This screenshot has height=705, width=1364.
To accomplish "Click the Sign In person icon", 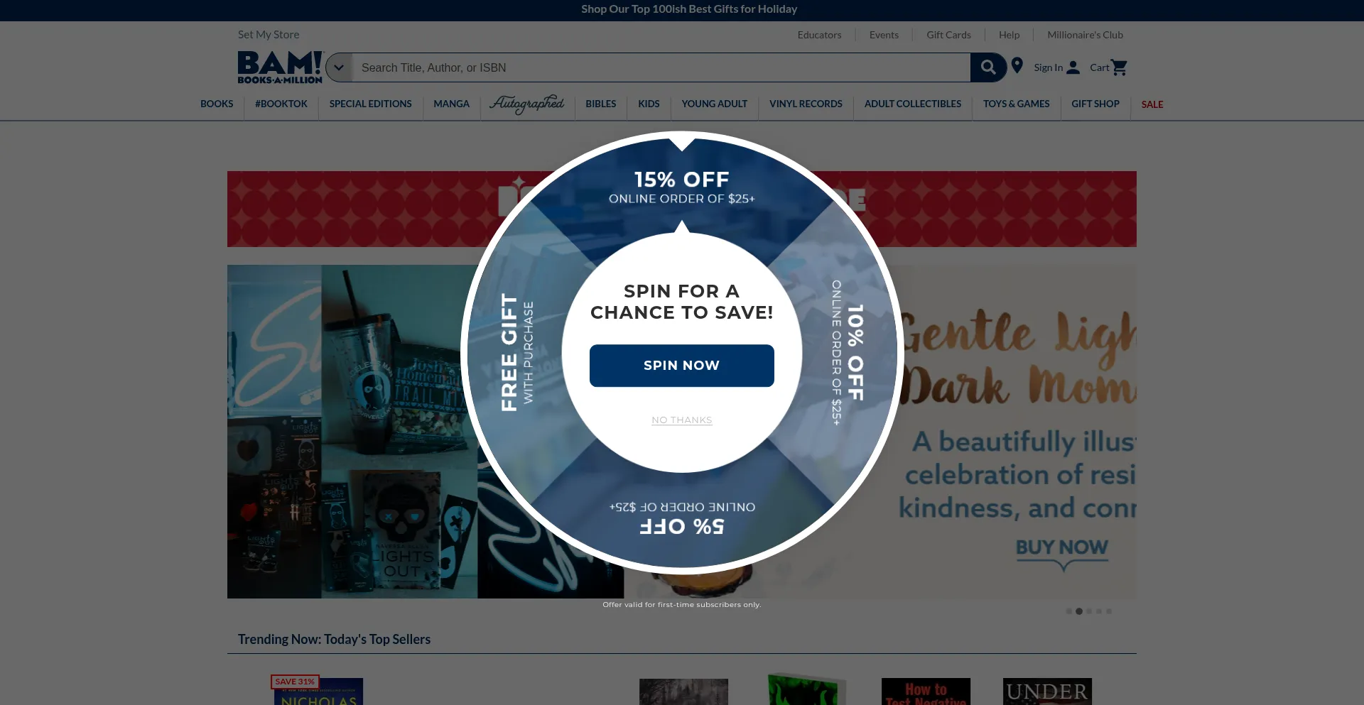I will coord(1073,67).
